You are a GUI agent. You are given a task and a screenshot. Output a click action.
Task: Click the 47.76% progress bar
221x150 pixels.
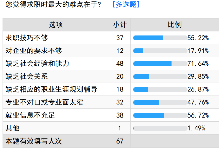pyautogui.click(x=160, y=103)
